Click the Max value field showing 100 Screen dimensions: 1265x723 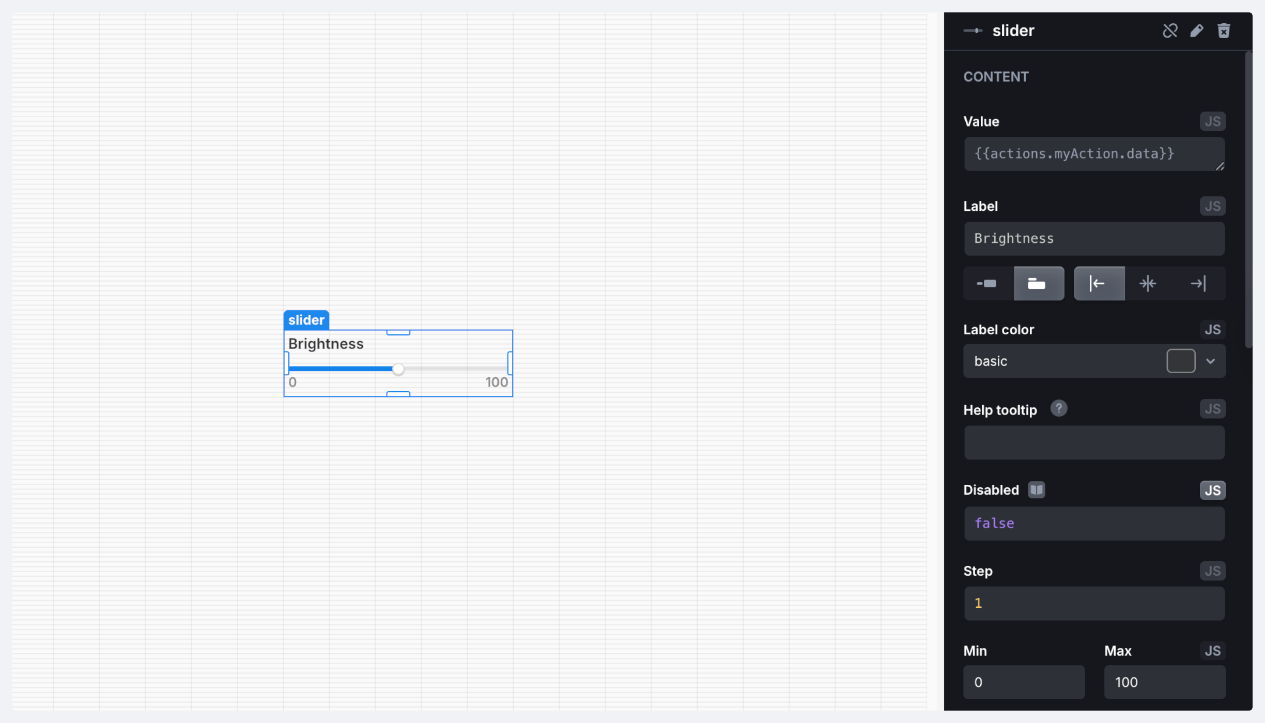coord(1164,682)
